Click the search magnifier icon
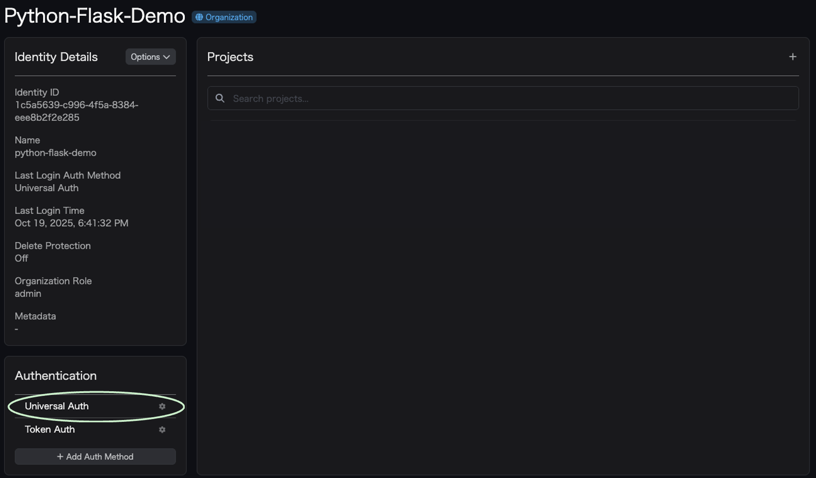Screen dimensions: 816x478 tap(220, 98)
